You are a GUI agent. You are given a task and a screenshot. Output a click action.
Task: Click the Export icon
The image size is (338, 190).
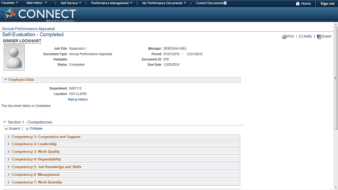pyautogui.click(x=319, y=36)
